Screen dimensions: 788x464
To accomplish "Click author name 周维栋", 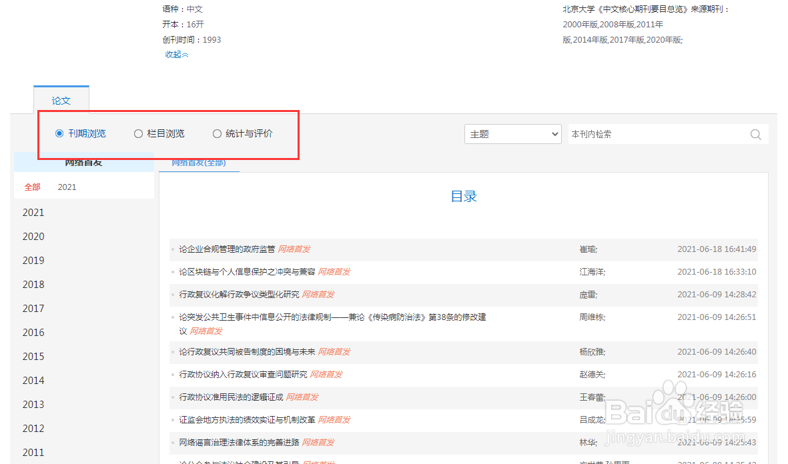I will [591, 317].
